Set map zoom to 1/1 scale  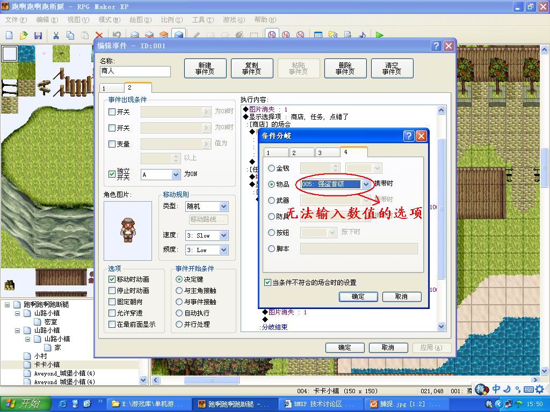[x=271, y=34]
